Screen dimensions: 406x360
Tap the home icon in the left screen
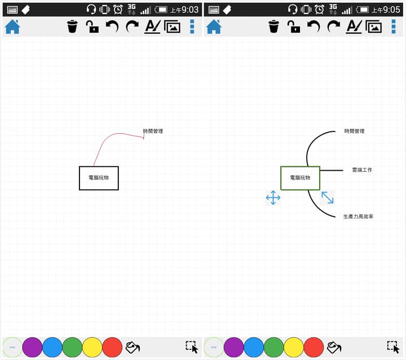12,26
